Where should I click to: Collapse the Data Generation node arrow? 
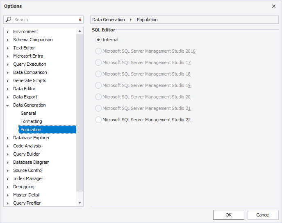pos(7,105)
